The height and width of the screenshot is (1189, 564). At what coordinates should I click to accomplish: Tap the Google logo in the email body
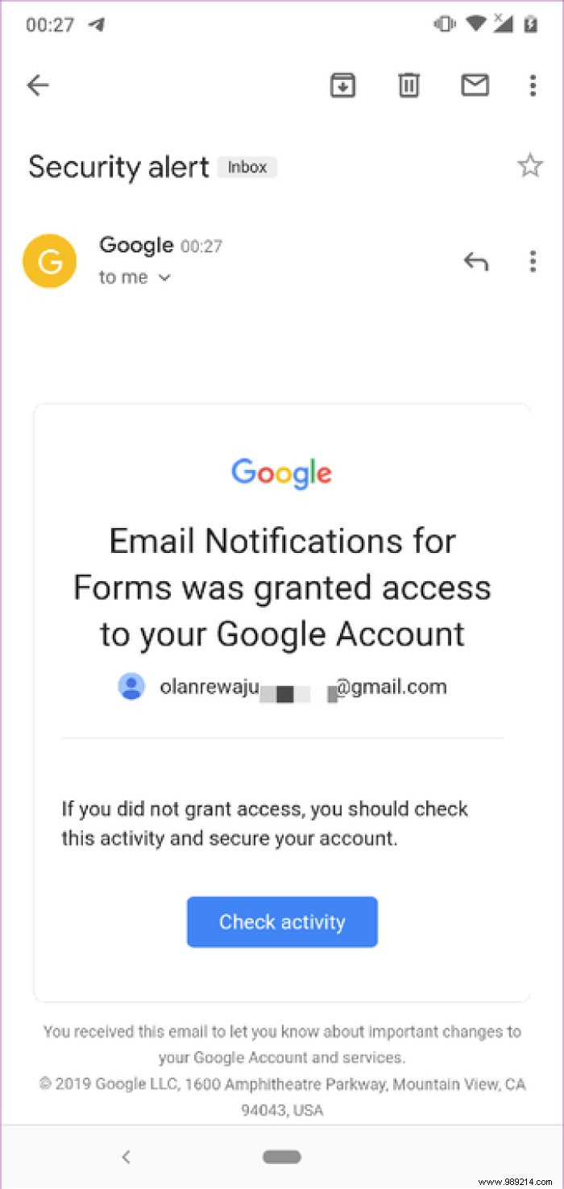(281, 474)
